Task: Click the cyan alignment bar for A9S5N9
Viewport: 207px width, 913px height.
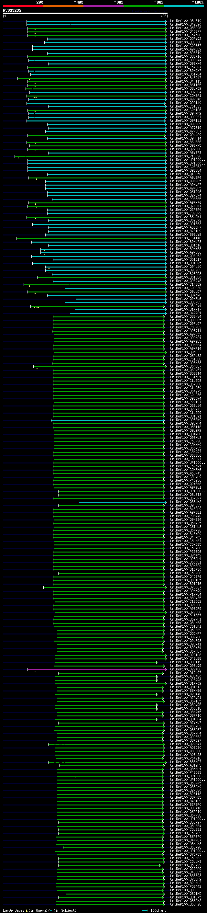Action: 108,420
